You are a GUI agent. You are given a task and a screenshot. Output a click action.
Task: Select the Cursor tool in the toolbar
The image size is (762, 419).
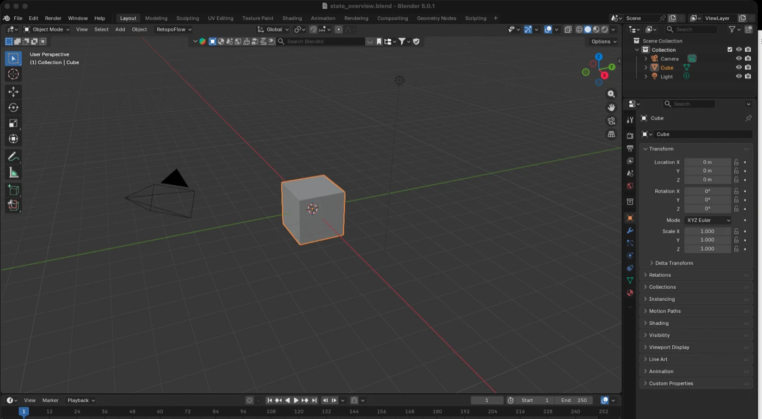(14, 74)
